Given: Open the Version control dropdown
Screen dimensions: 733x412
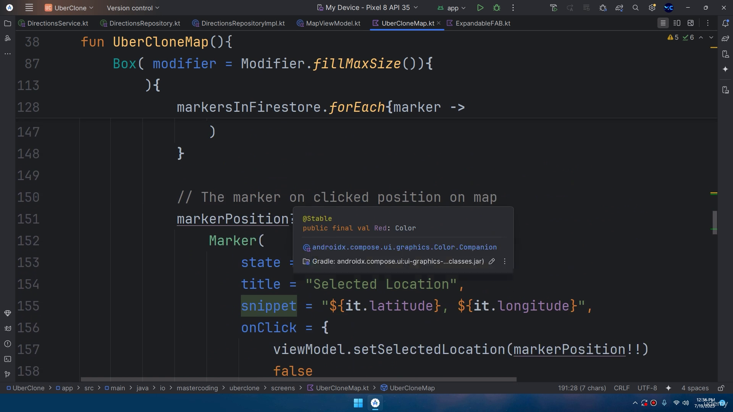Looking at the screenshot, I should tap(133, 8).
